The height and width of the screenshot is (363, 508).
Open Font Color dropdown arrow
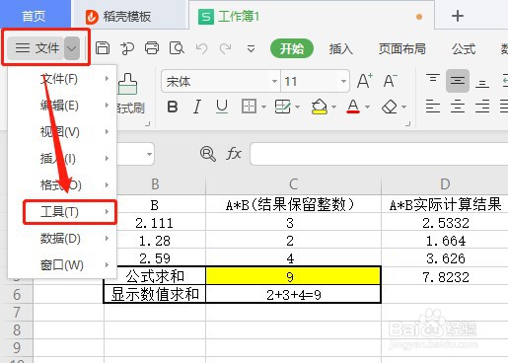click(x=368, y=107)
